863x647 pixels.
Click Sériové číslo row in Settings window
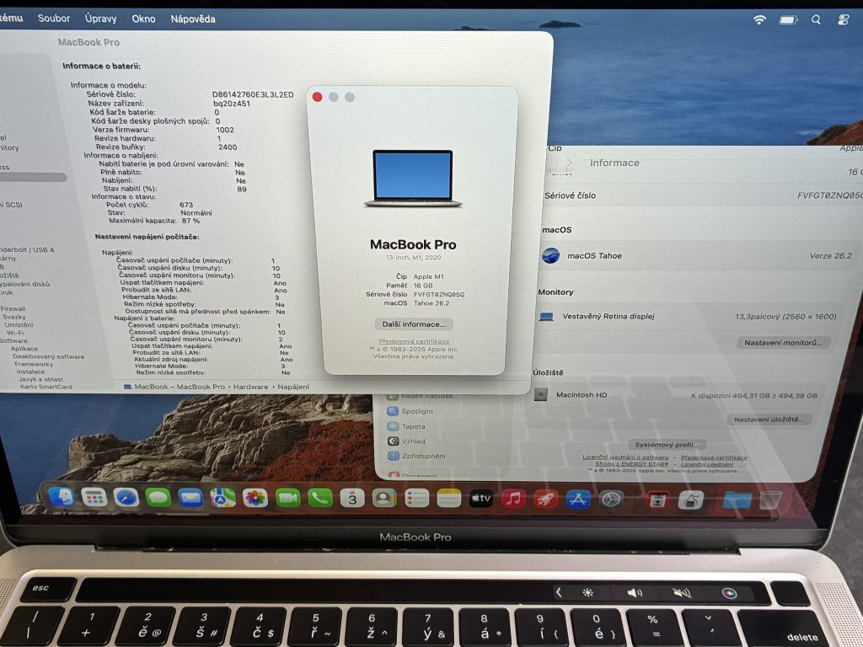[x=702, y=195]
